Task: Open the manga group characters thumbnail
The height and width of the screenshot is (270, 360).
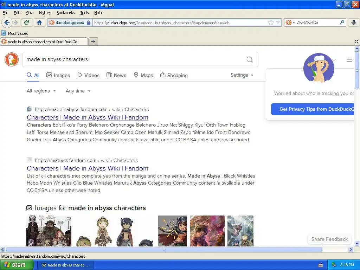Action: coord(49,231)
